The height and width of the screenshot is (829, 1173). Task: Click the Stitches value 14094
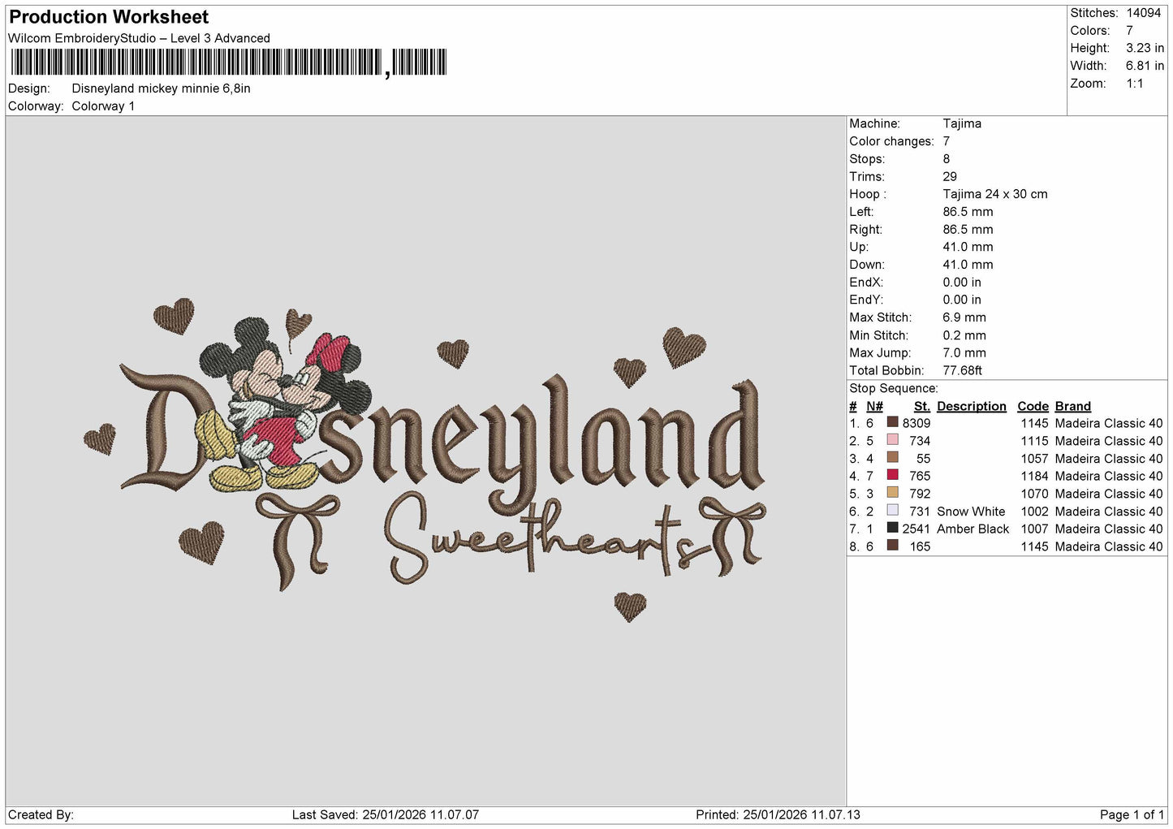pos(1144,13)
